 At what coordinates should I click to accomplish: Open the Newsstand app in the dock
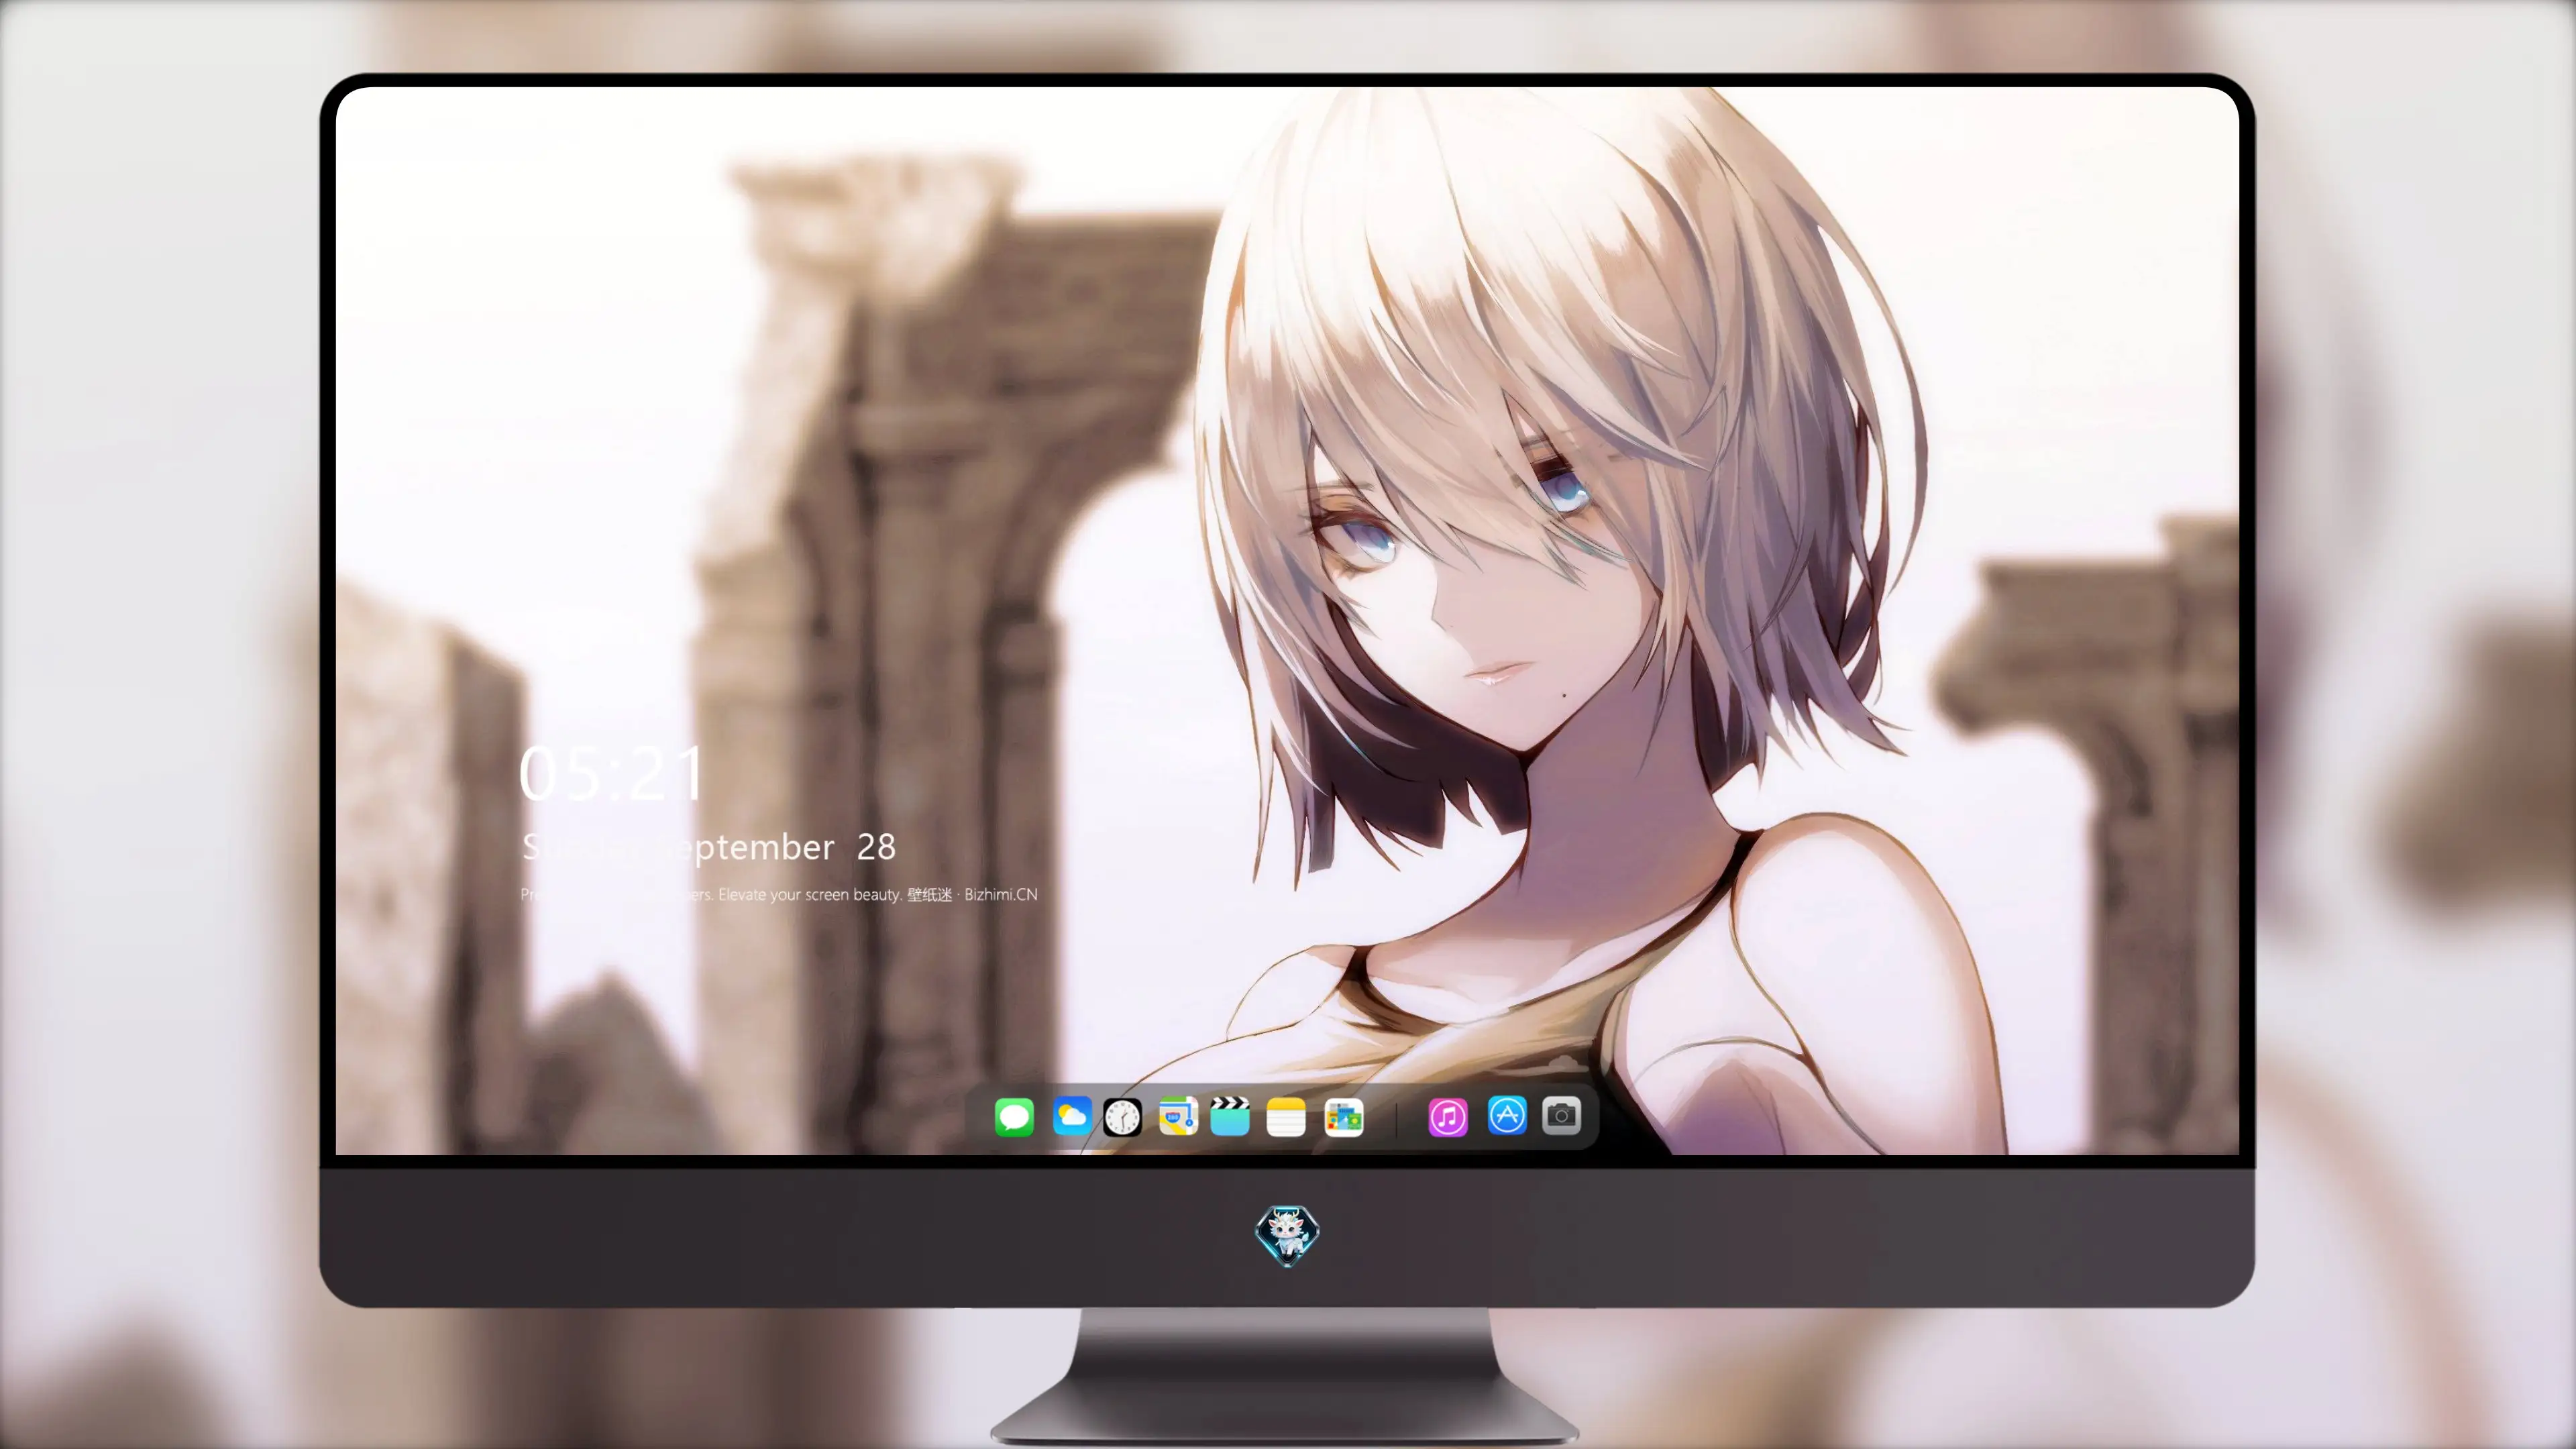click(1343, 1117)
